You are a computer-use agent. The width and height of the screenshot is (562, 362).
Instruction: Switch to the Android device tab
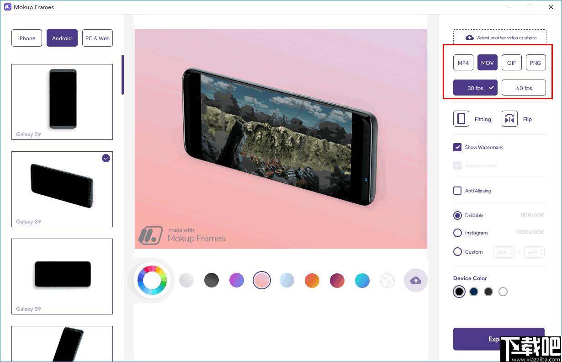[x=62, y=38]
